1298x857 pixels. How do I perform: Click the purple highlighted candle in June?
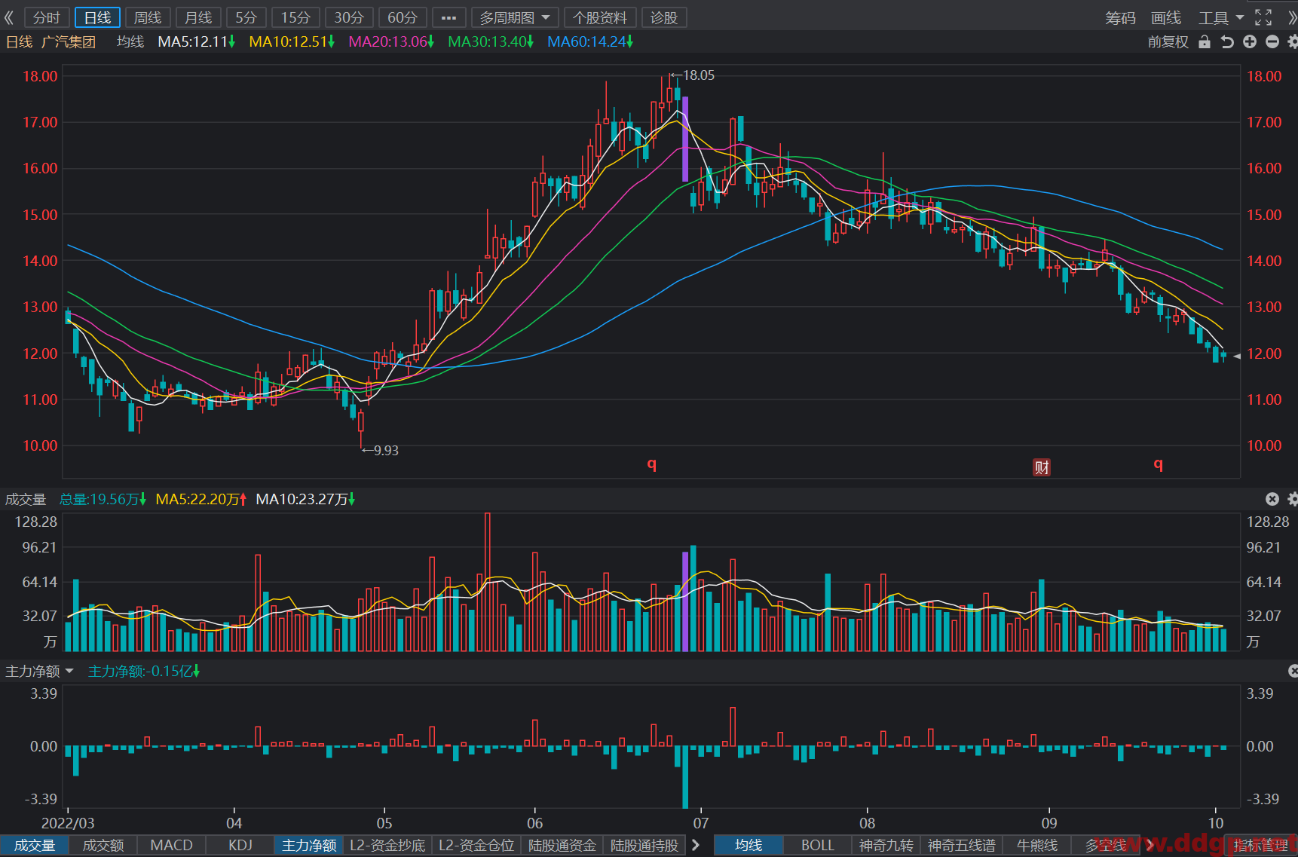685,139
